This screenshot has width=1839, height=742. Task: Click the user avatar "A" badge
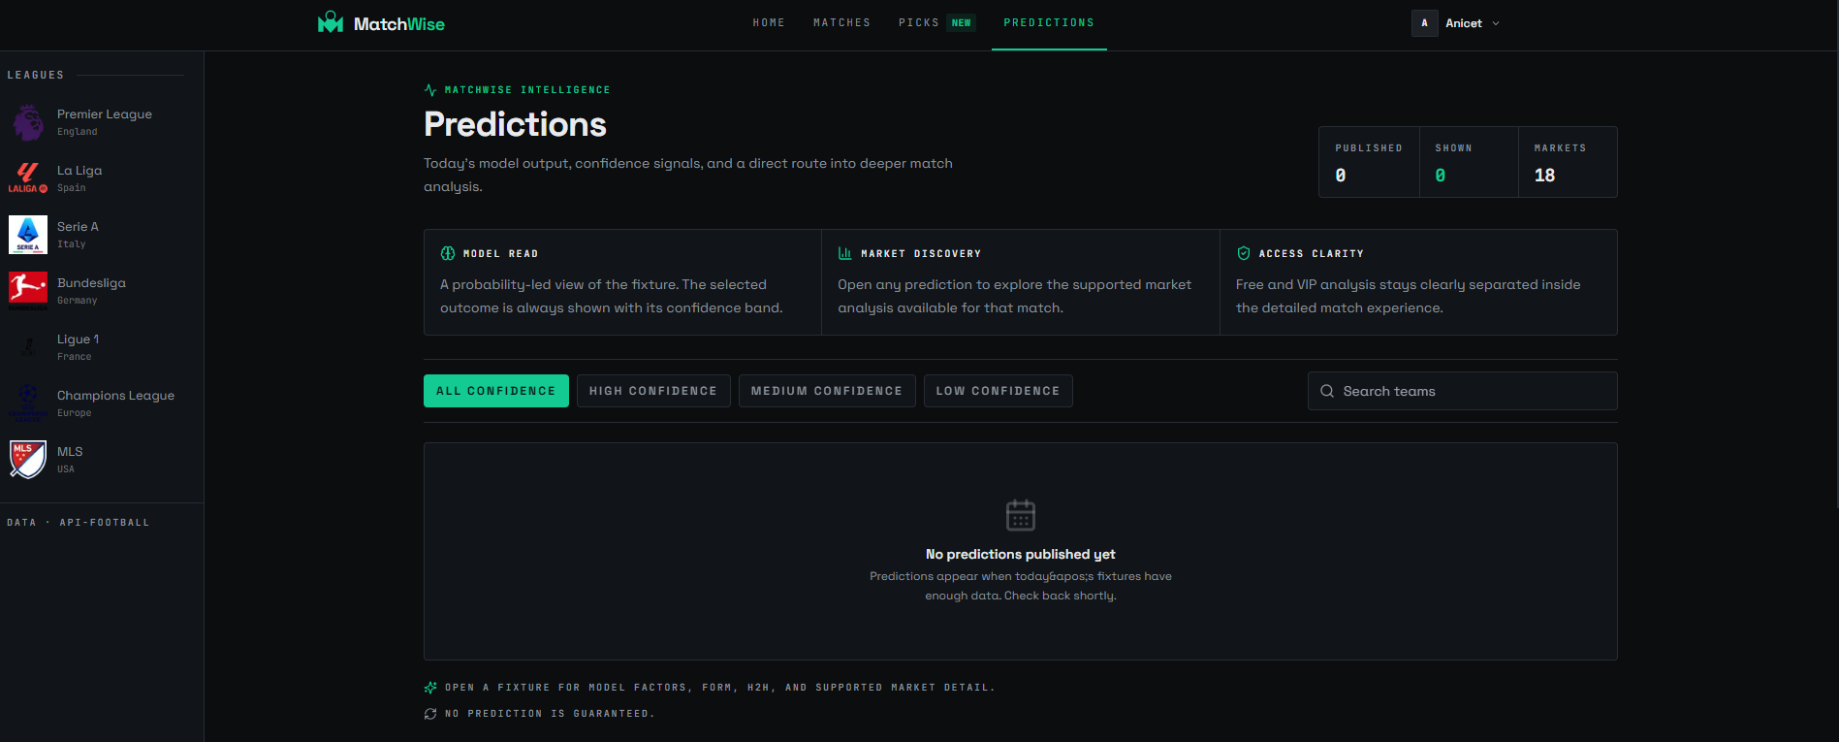pos(1424,23)
